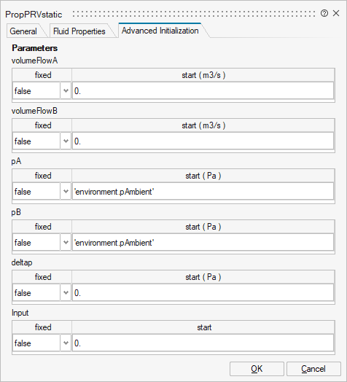The width and height of the screenshot is (347, 382).
Task: Open the Fluid Properties tab
Action: [x=79, y=31]
